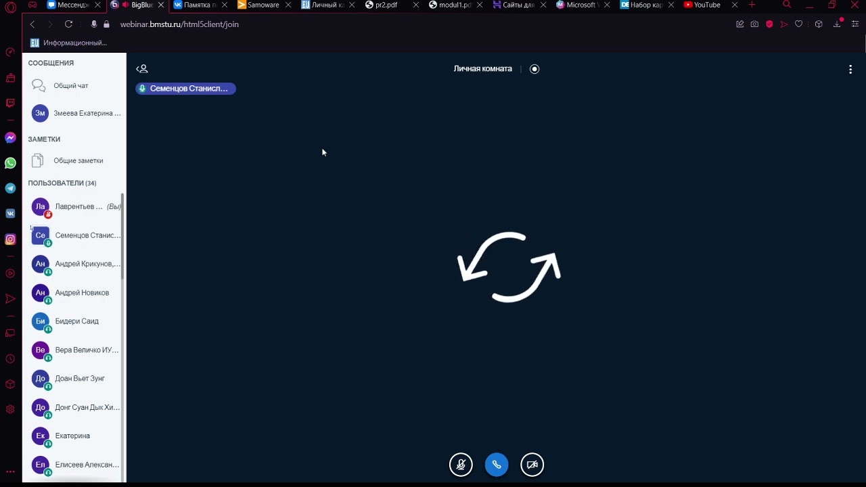Open the sidebar three-dot more menu
The height and width of the screenshot is (487, 866).
pos(10,472)
